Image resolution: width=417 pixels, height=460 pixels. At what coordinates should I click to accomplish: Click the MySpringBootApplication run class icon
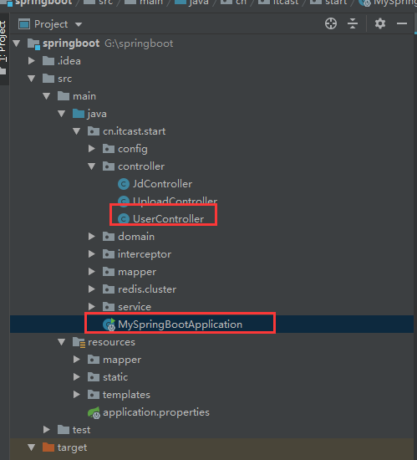pyautogui.click(x=109, y=325)
